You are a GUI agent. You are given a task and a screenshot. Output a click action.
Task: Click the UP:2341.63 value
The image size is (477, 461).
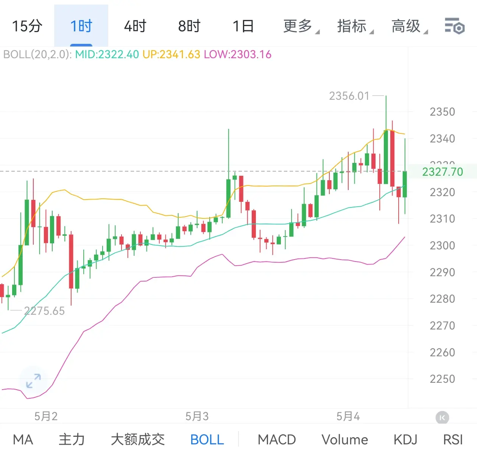point(171,54)
